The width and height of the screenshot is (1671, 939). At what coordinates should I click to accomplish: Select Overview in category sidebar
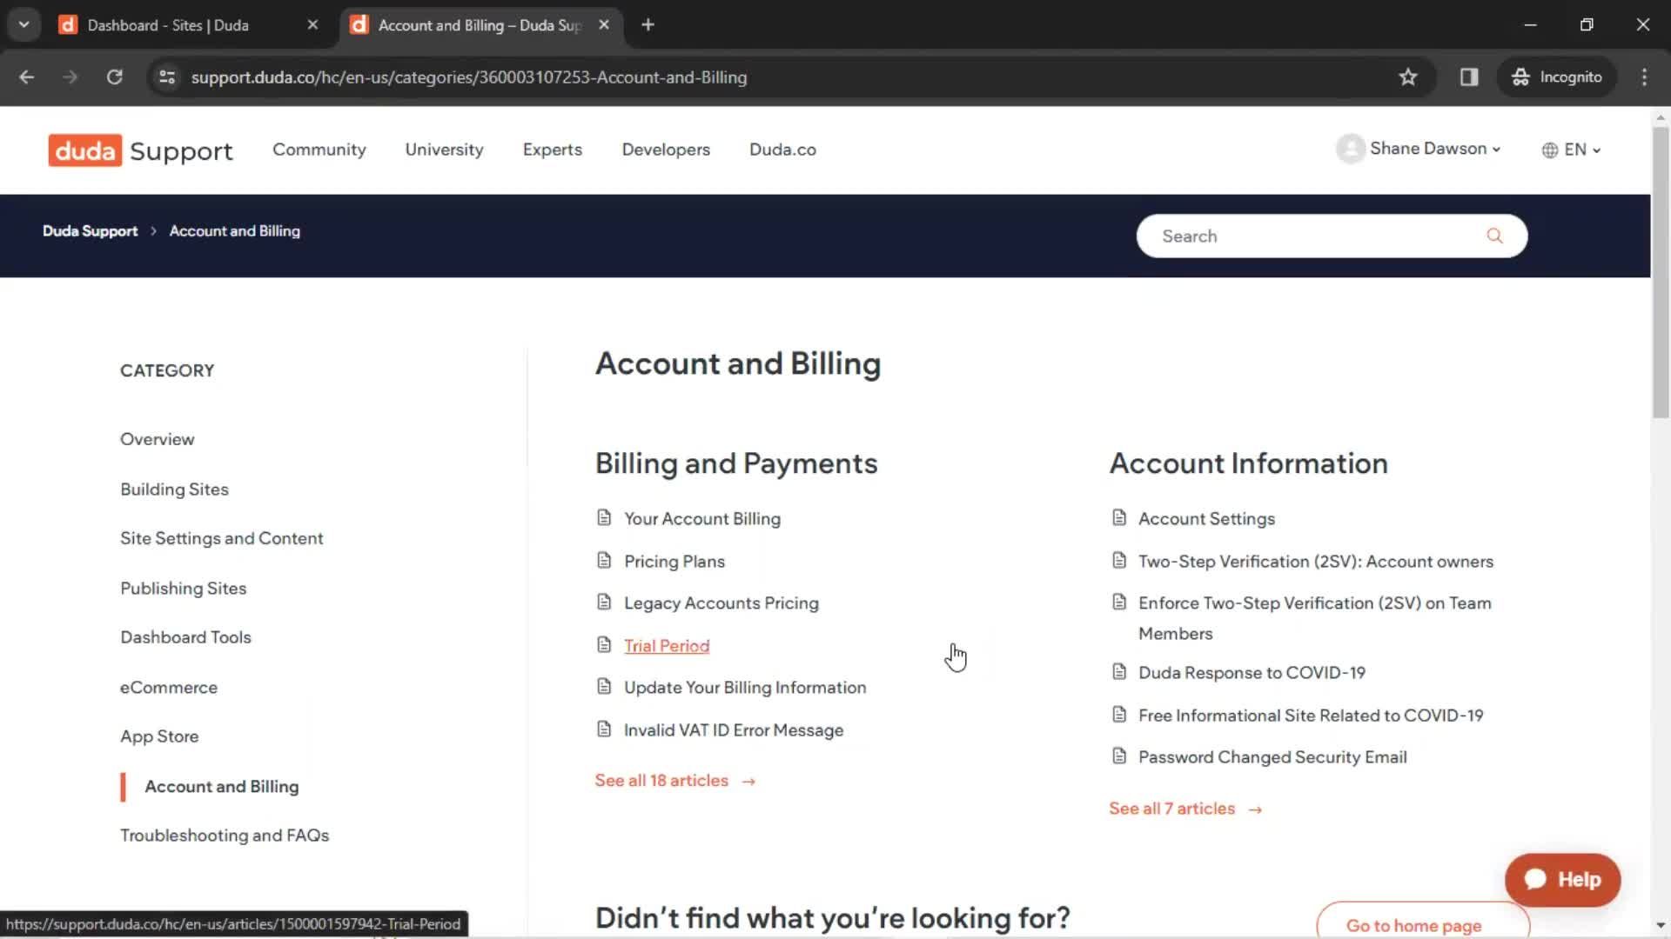click(158, 439)
